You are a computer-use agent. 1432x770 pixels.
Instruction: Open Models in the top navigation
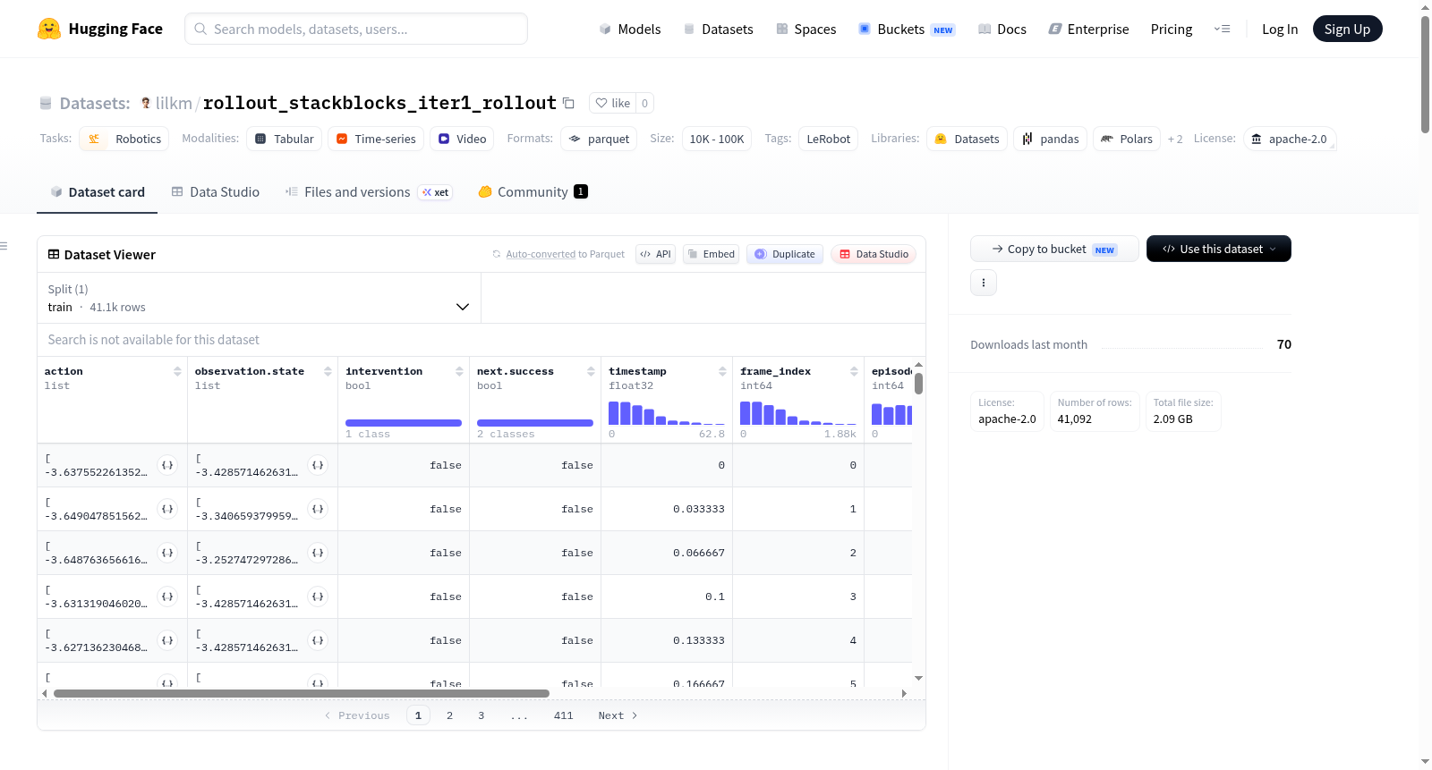(x=630, y=29)
